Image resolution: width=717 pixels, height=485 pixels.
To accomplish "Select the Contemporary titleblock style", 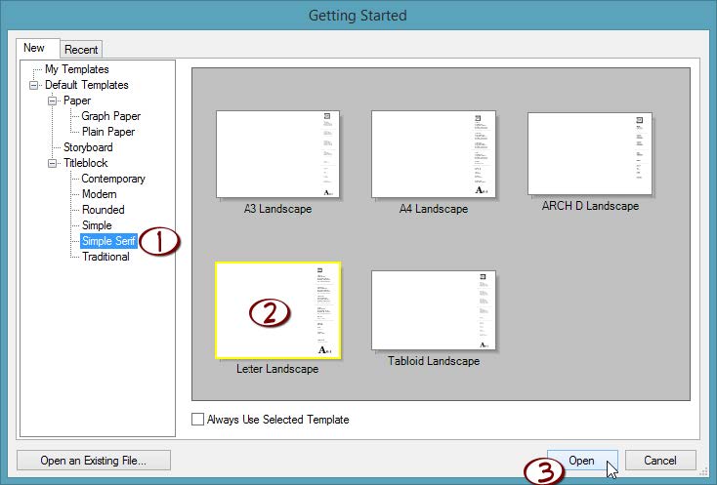I will coord(113,179).
